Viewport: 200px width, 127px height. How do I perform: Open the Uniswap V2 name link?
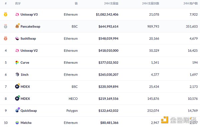pos(29,51)
